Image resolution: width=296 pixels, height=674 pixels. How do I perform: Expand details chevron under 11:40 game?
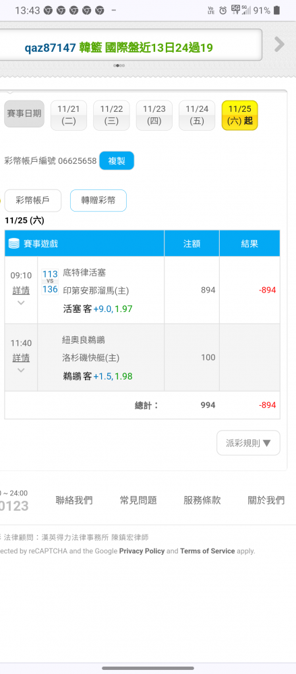(21, 370)
